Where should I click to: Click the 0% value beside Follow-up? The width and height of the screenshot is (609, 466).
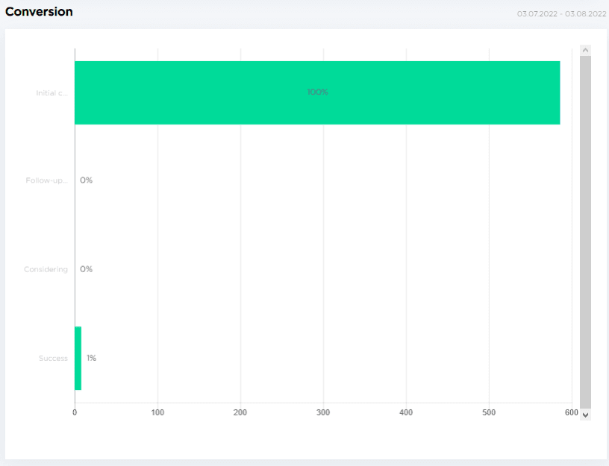tap(87, 180)
